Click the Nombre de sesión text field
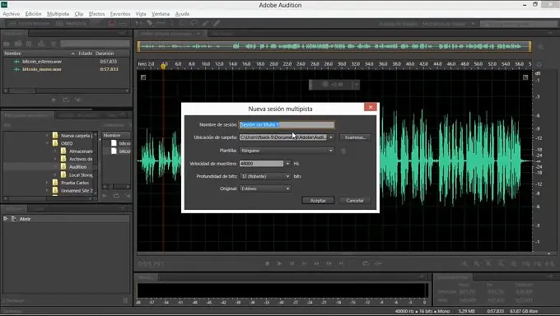 (287, 124)
